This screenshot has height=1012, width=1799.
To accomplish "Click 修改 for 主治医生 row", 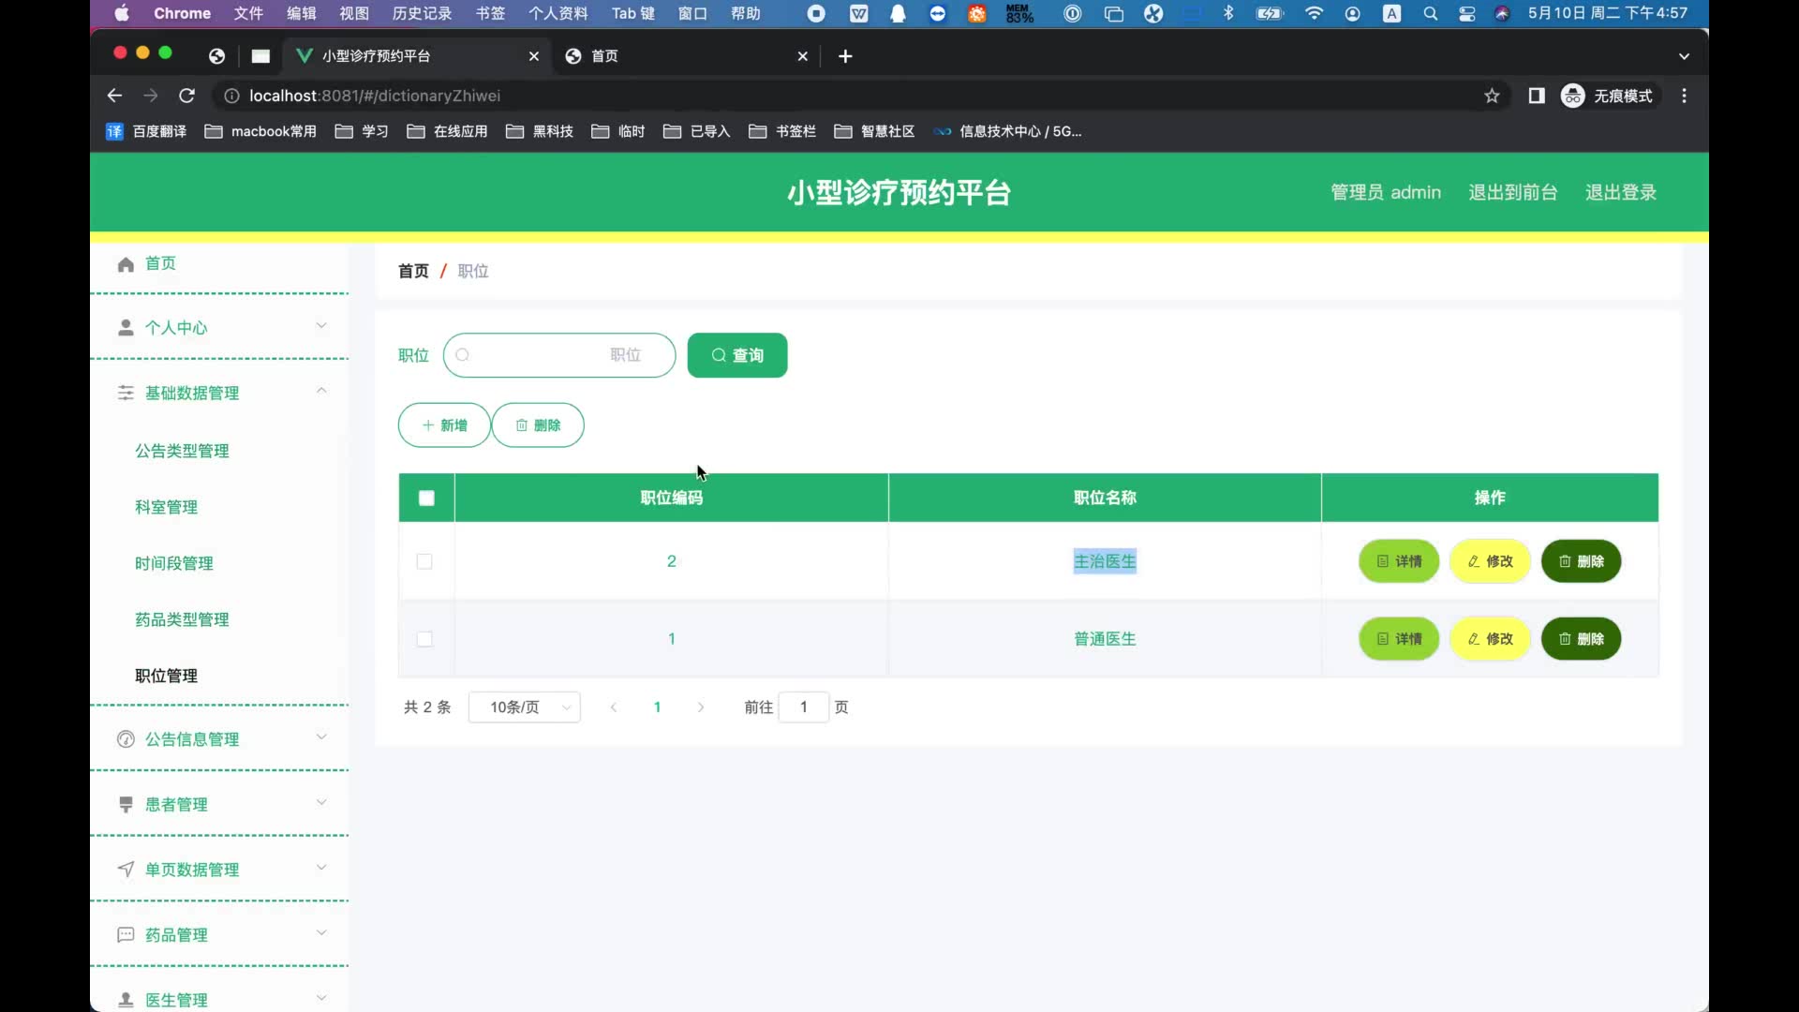I will [1490, 561].
